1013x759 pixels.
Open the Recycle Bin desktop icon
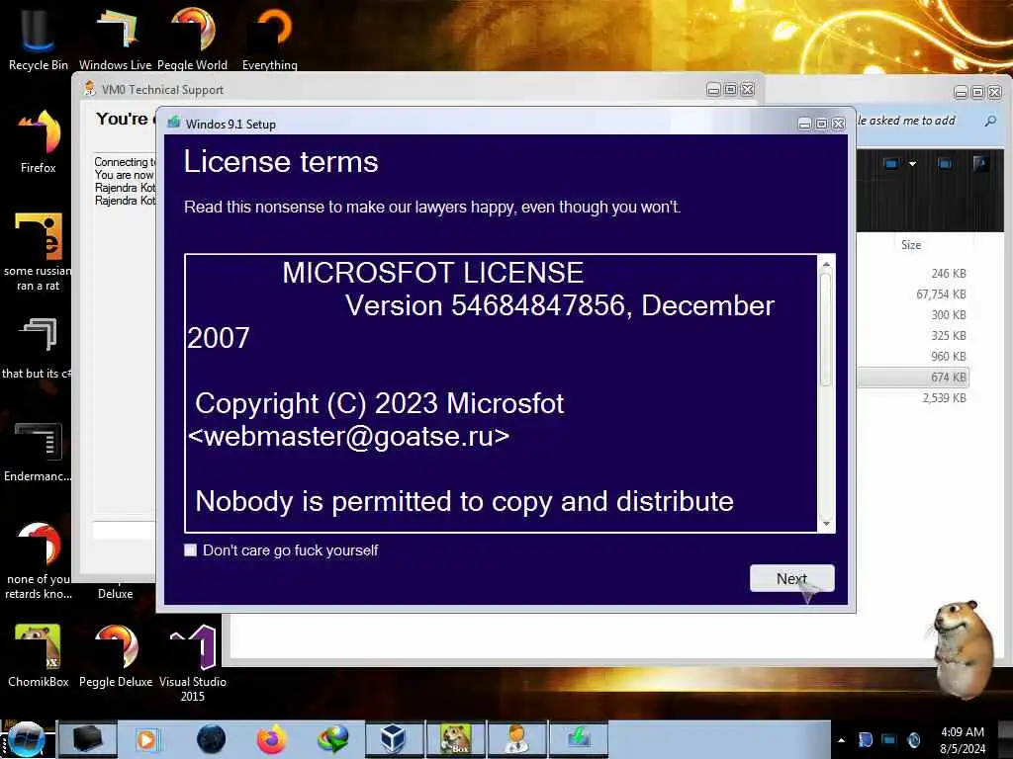click(39, 39)
